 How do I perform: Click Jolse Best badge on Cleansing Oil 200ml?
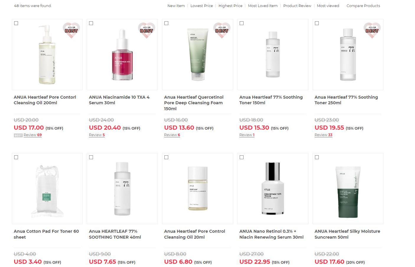pos(71,30)
